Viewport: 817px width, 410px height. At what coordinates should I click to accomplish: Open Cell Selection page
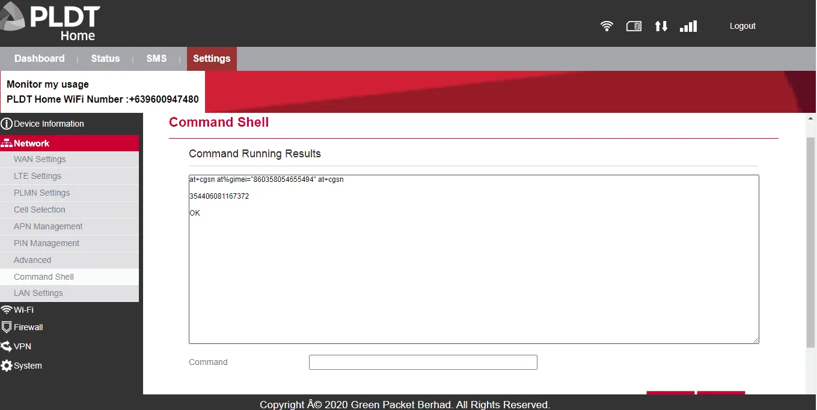tap(69, 210)
